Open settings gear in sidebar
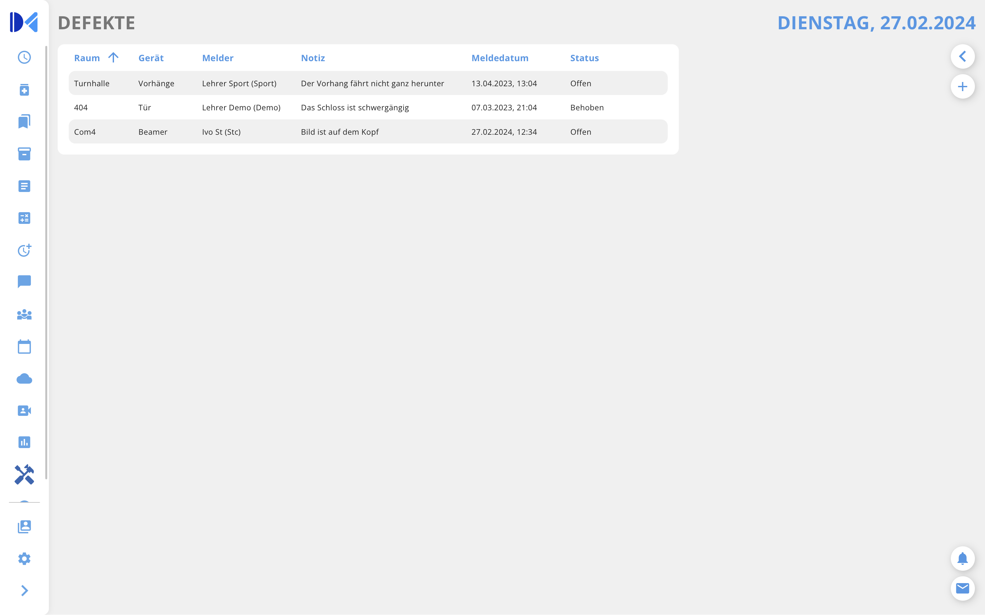Image resolution: width=985 pixels, height=615 pixels. tap(24, 558)
